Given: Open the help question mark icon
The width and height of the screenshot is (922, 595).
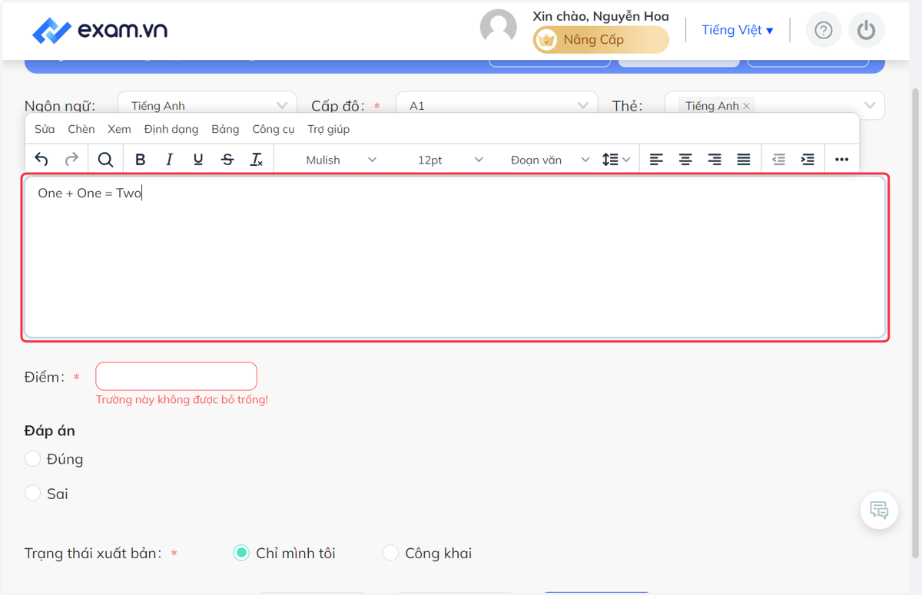Looking at the screenshot, I should point(824,30).
